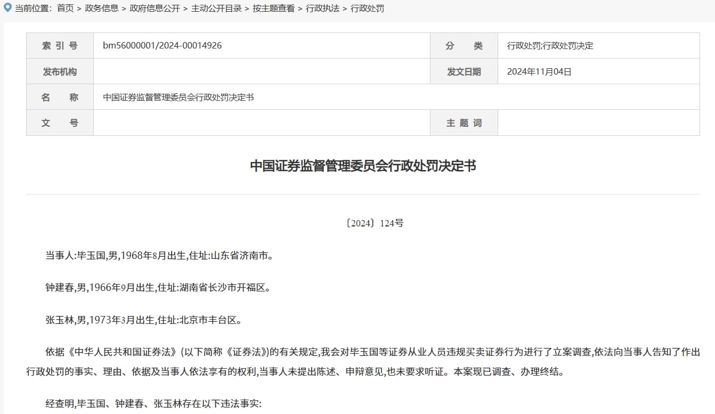
Task: Select the category value 行政处罚;行政处罚决定
Action: coord(550,46)
